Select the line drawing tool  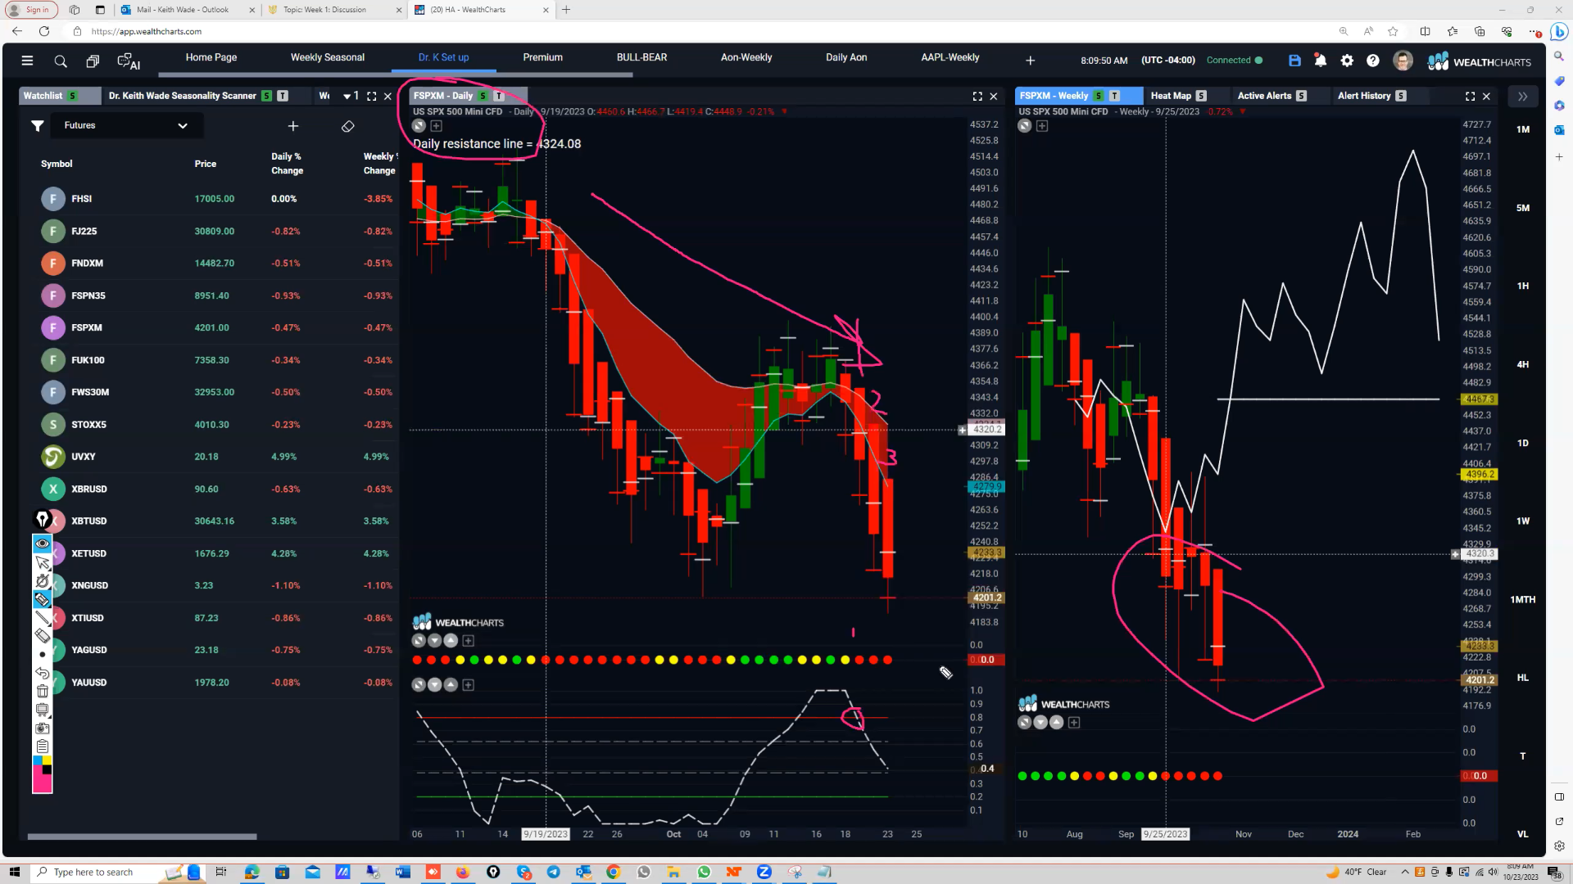(43, 618)
